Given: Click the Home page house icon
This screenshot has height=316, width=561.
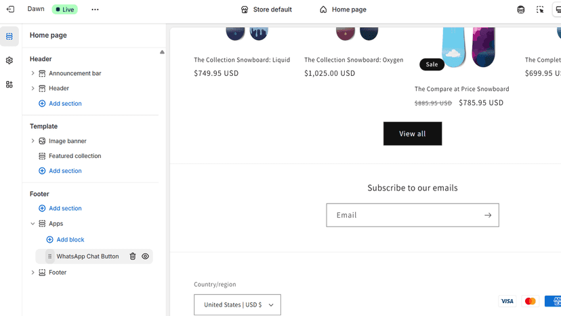Looking at the screenshot, I should (x=323, y=9).
